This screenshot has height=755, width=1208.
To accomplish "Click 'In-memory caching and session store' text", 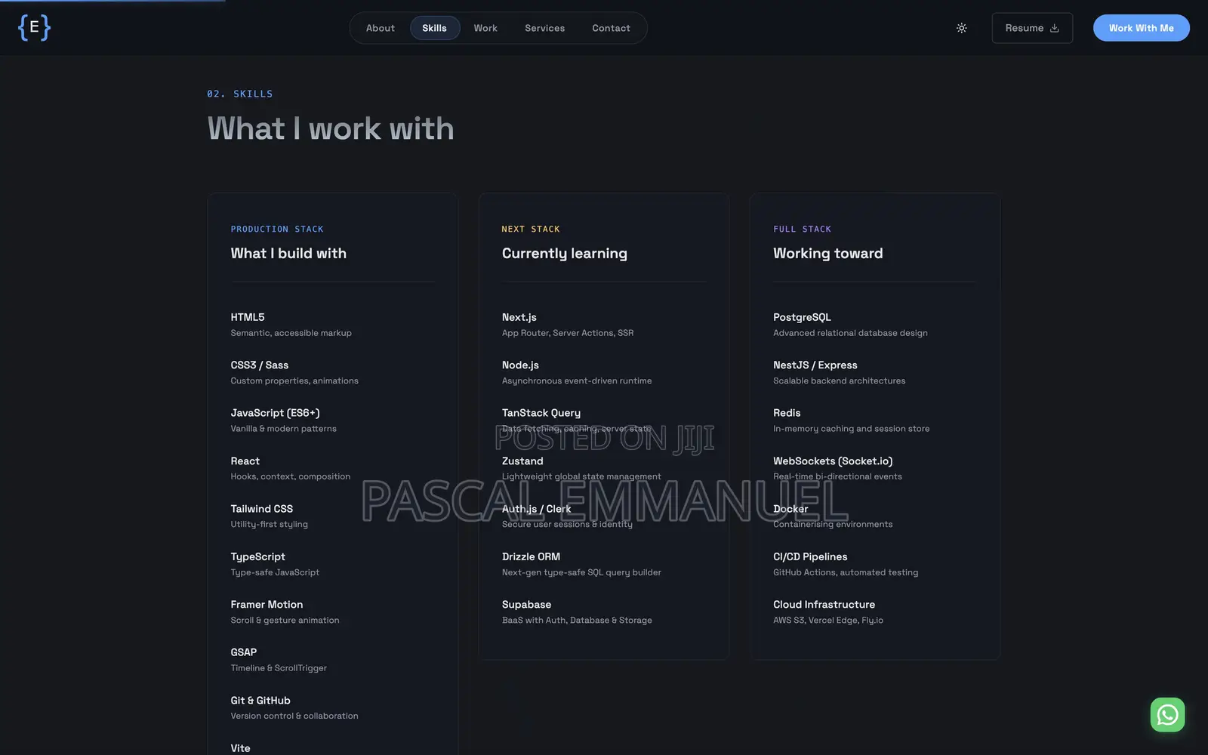I will coord(851,429).
